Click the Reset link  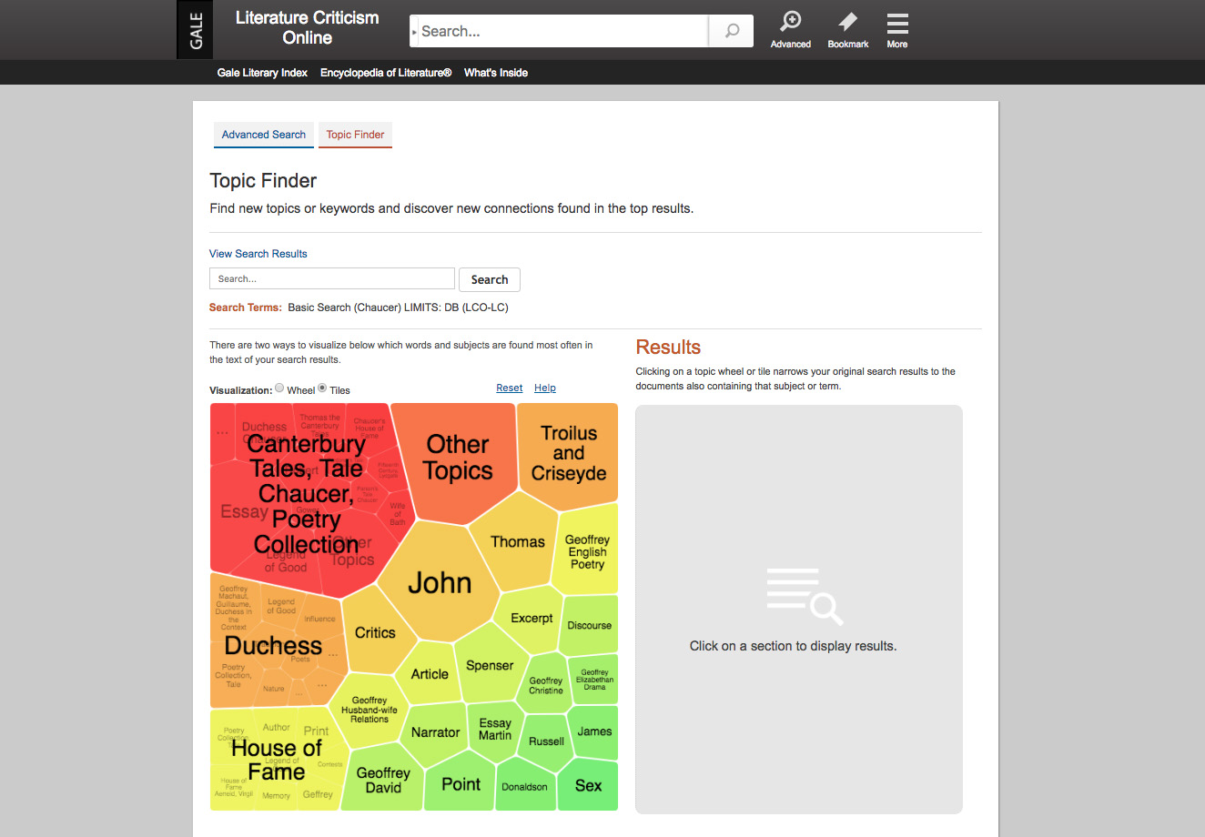point(510,388)
